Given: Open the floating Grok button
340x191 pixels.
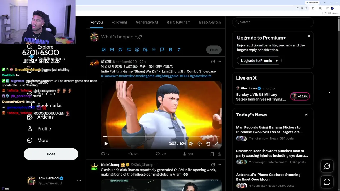Looking at the screenshot, I should tap(327, 166).
